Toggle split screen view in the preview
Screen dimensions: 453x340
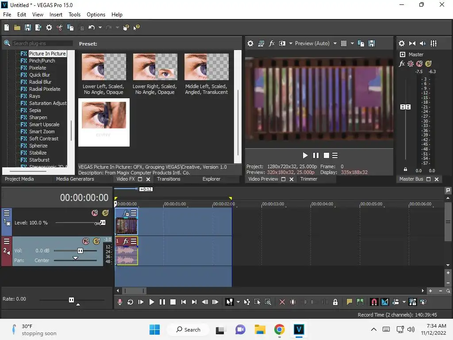point(282,43)
